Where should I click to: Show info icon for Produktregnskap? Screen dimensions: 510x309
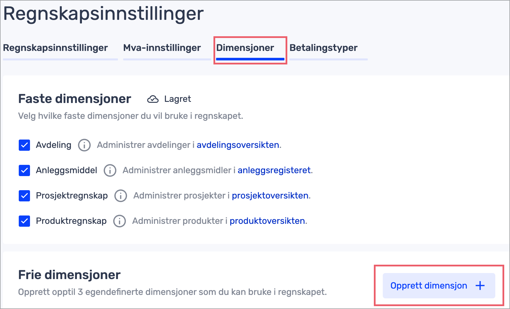click(x=119, y=221)
